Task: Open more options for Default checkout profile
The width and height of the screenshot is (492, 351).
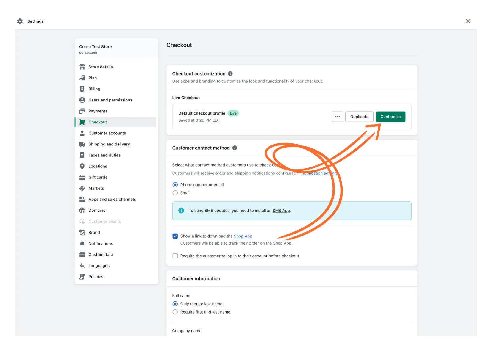Action: coord(337,117)
